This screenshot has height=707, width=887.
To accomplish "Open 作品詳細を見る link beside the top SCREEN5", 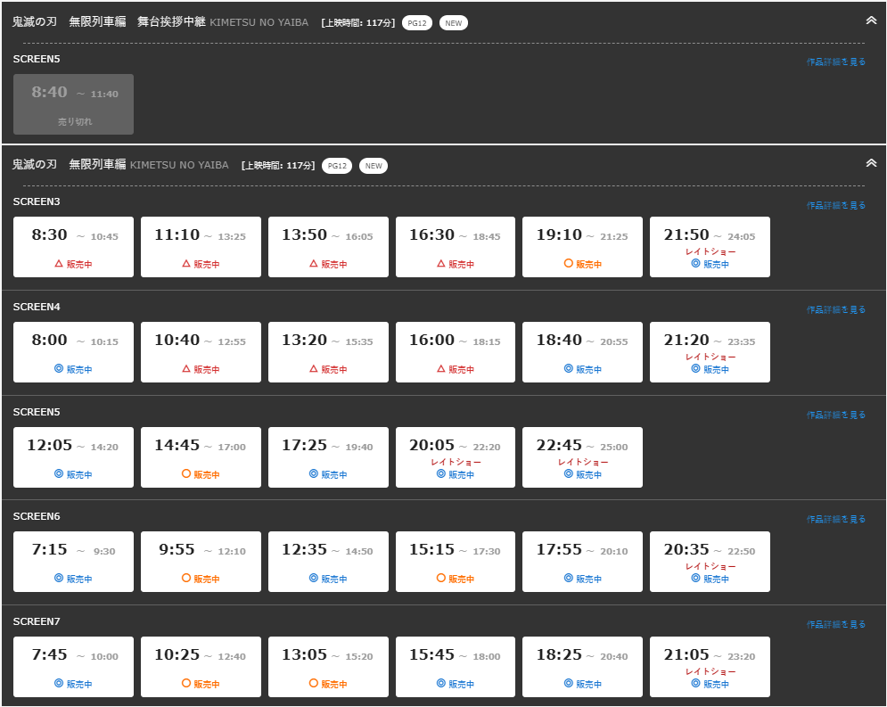I will (835, 62).
